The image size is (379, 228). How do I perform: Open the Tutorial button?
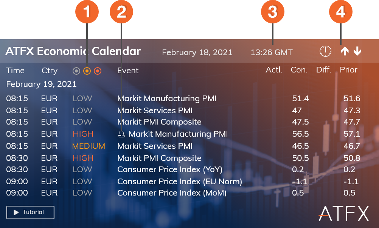click(30, 213)
